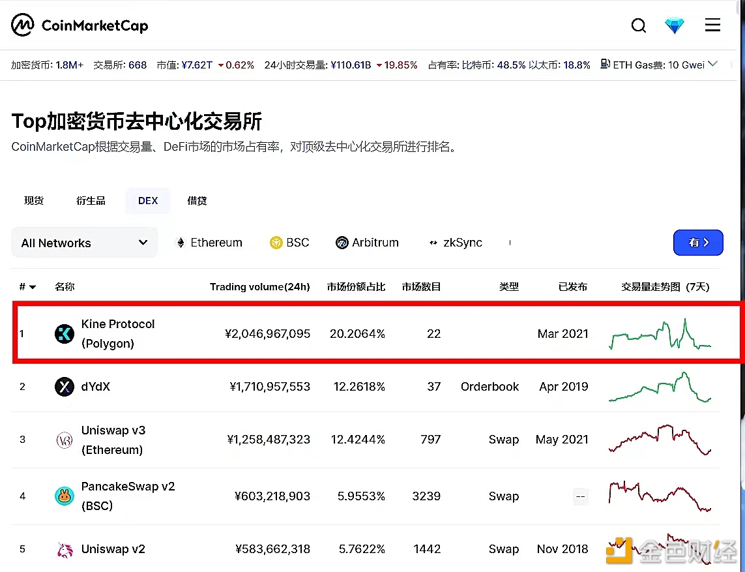Click the 已发布 column header
This screenshot has height=572, width=745.
pos(572,287)
